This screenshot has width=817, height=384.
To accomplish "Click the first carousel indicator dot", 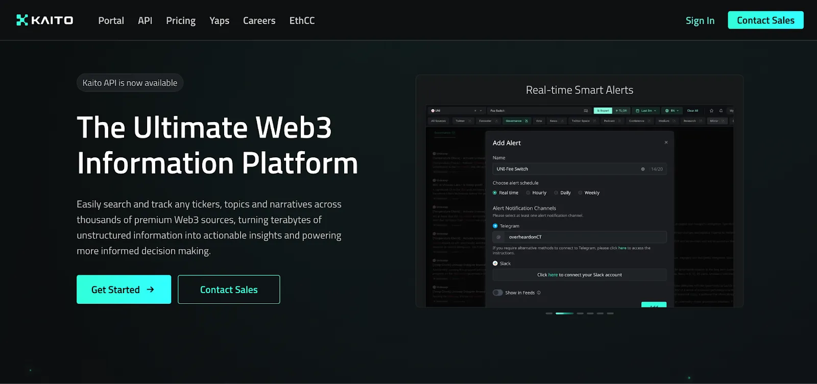I will [x=549, y=313].
